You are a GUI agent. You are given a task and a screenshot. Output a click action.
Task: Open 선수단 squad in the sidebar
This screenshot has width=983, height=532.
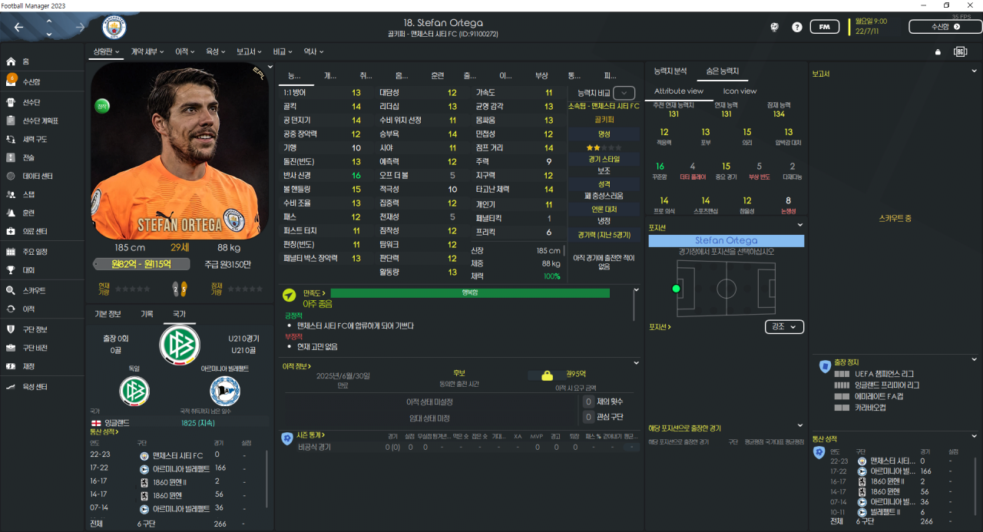[x=31, y=102]
